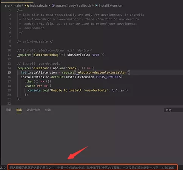Switch to the 调试控制台 panel tab
Viewport: 183px width, 171px height.
point(34,110)
